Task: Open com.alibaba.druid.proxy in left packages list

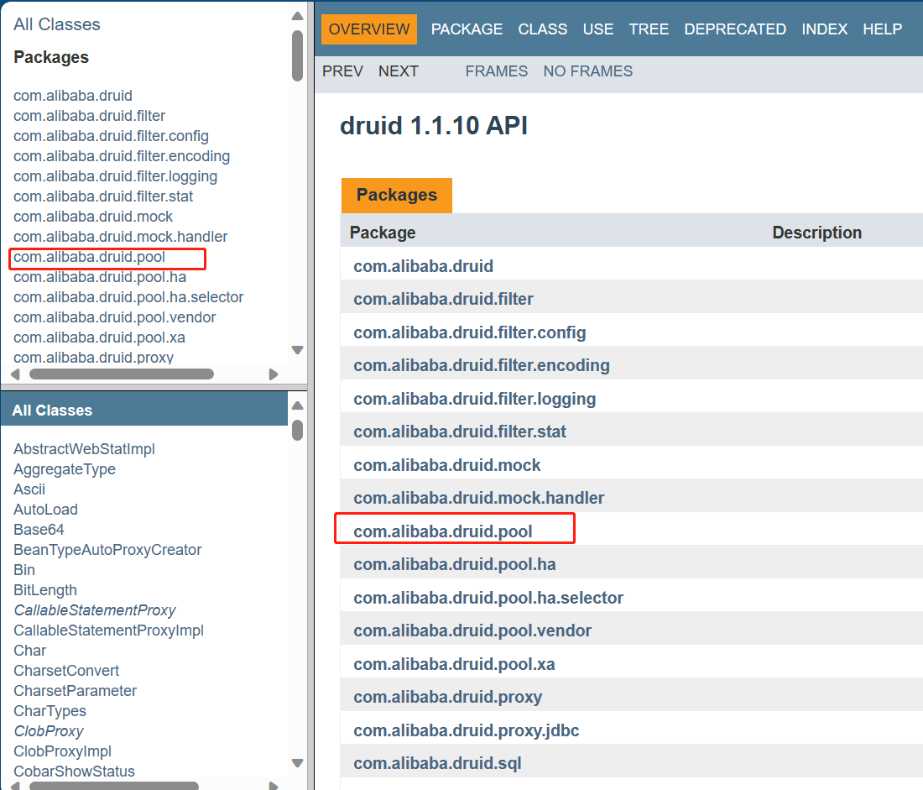Action: [x=94, y=358]
